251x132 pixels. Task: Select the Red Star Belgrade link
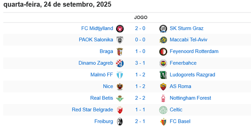point(92,109)
